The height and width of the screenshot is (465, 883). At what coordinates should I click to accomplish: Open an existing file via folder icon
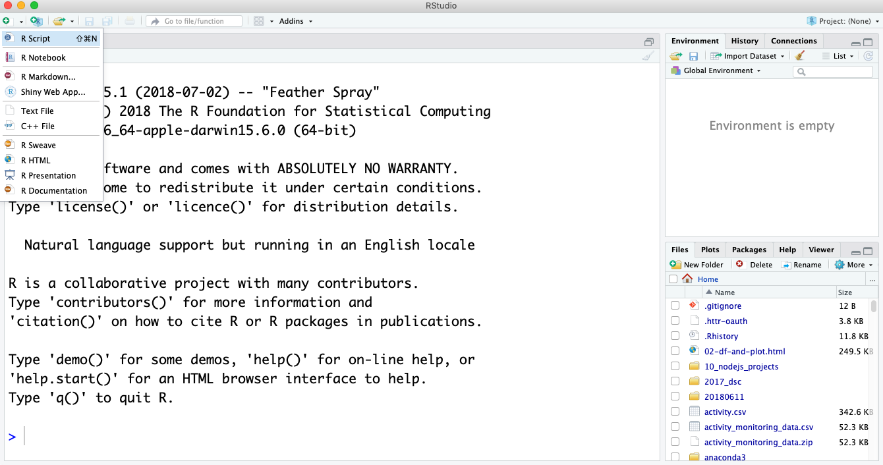59,21
